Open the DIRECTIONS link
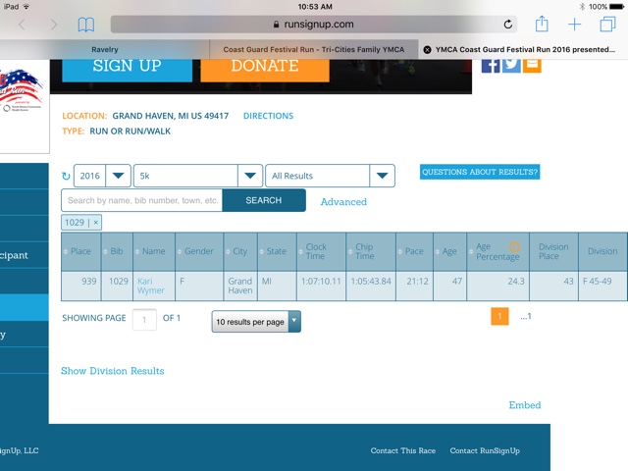Screen dimensions: 628x471 point(268,116)
